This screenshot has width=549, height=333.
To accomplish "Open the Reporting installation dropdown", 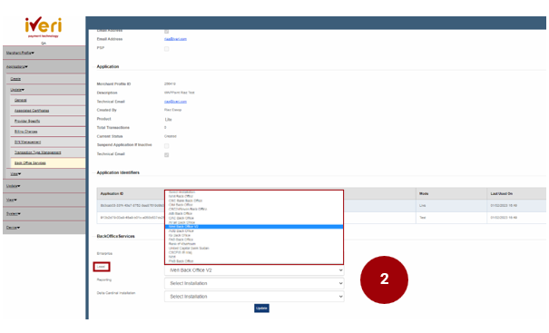I will pyautogui.click(x=254, y=283).
